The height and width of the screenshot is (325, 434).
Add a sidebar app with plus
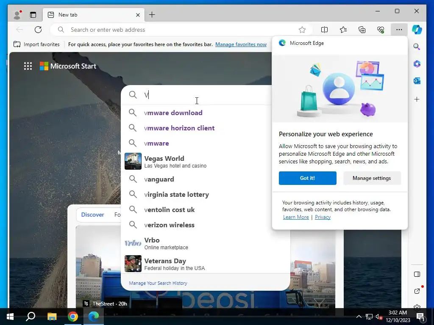417,99
